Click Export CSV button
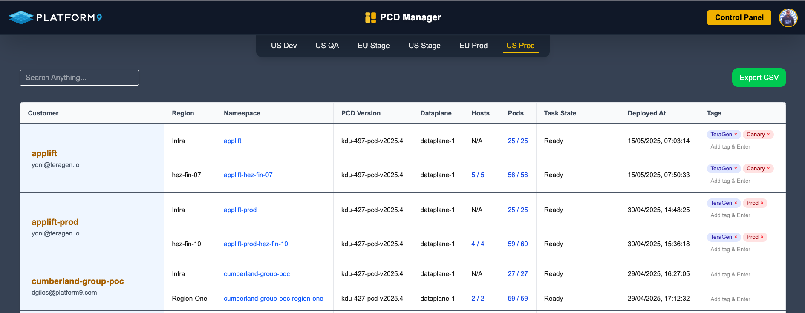 coord(759,78)
